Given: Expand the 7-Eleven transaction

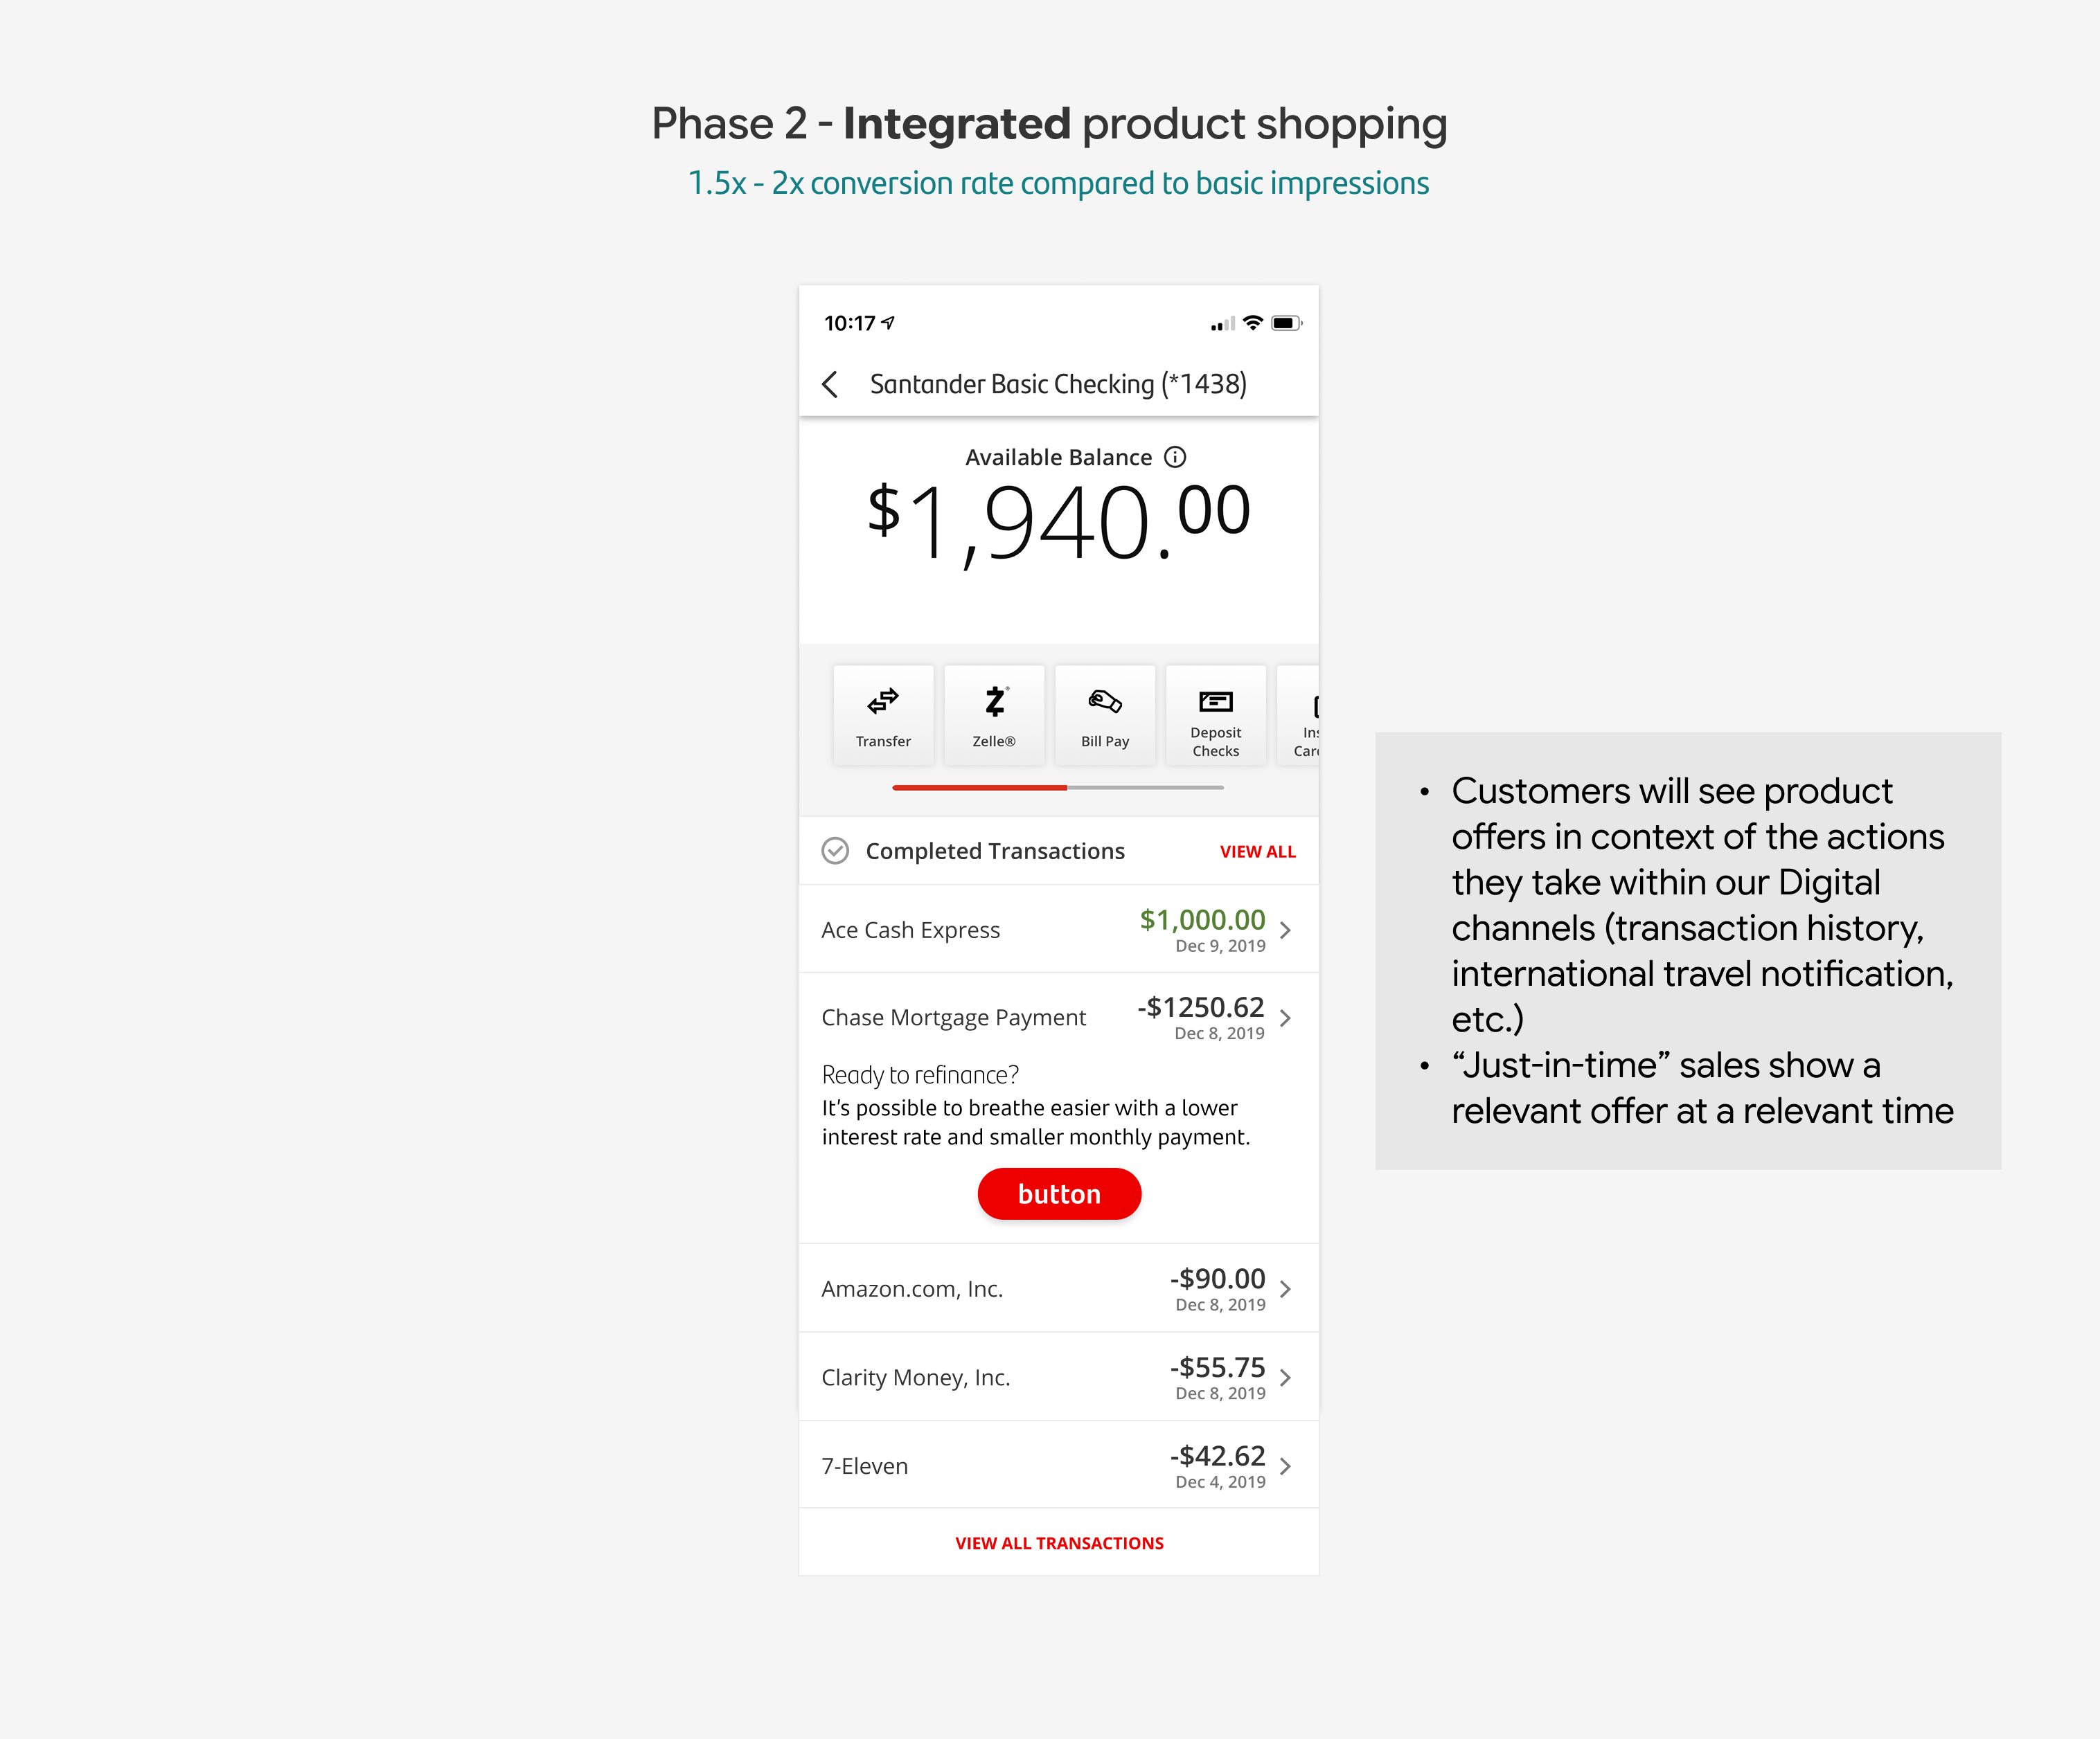Looking at the screenshot, I should click(1287, 1465).
